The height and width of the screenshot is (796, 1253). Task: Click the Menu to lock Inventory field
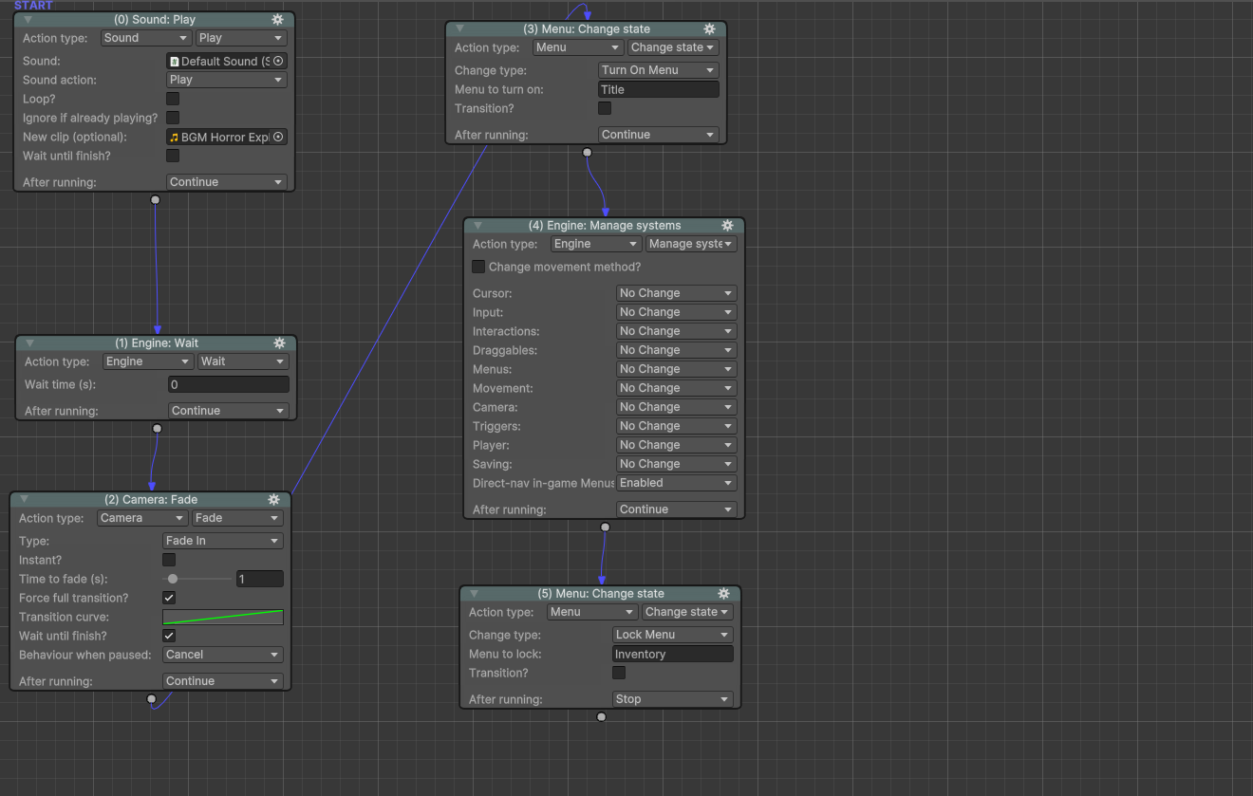672,654
